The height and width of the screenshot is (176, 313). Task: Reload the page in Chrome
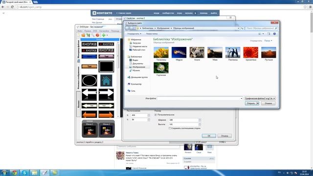pyautogui.click(x=12, y=7)
